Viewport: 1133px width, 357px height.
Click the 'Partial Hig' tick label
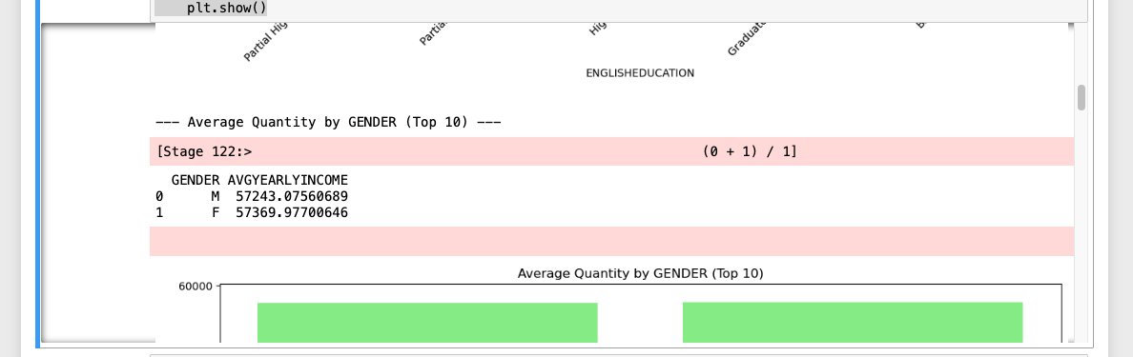pyautogui.click(x=267, y=43)
